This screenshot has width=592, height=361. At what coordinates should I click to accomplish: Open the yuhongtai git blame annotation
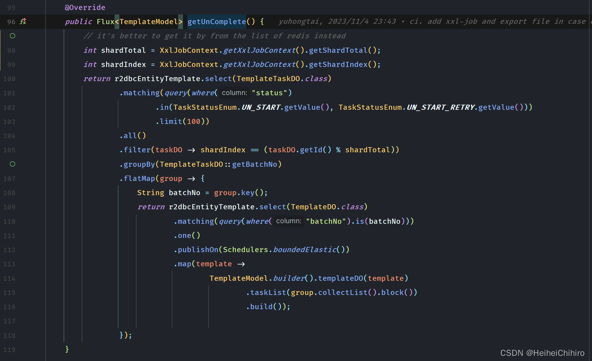(435, 21)
